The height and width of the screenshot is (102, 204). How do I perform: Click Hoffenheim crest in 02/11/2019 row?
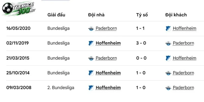coord(91,43)
